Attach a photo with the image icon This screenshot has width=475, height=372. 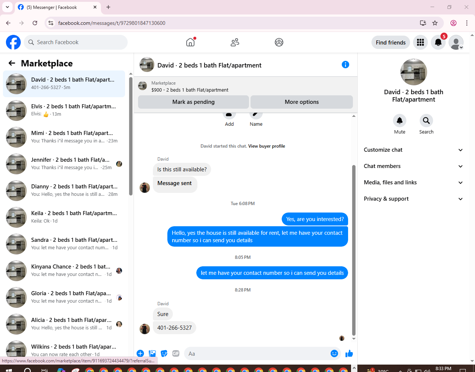coord(152,353)
